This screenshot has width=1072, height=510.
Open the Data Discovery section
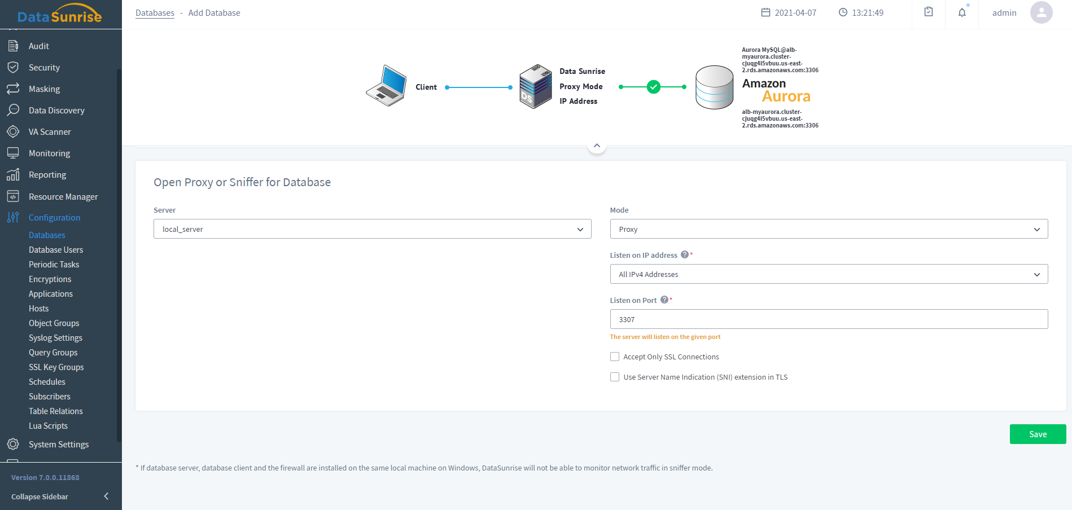[x=56, y=111]
